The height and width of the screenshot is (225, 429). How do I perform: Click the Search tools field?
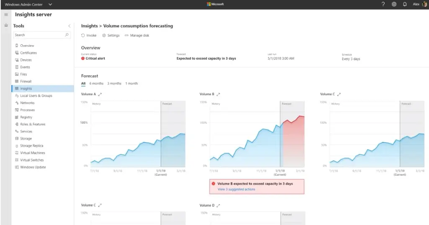tap(41, 35)
